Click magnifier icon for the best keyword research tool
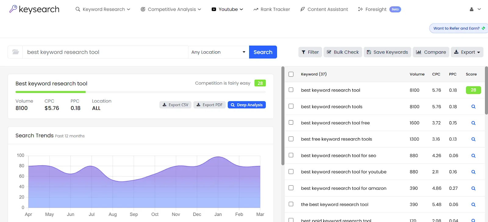 (473, 205)
